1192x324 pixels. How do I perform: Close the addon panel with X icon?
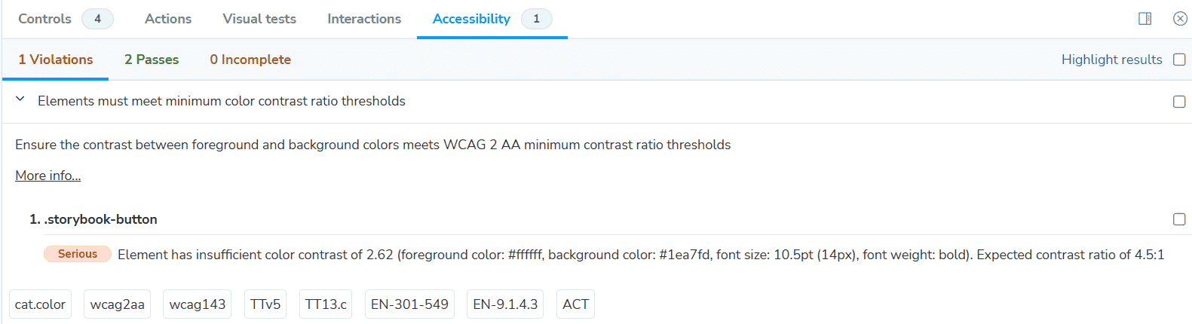coord(1180,19)
